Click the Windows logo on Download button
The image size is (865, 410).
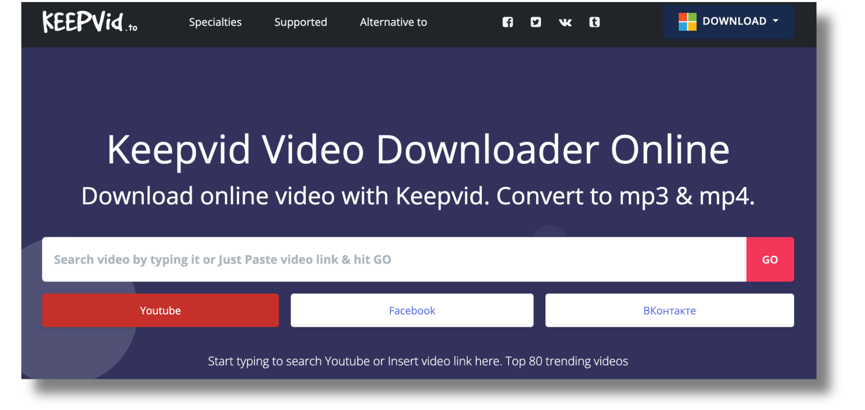687,22
